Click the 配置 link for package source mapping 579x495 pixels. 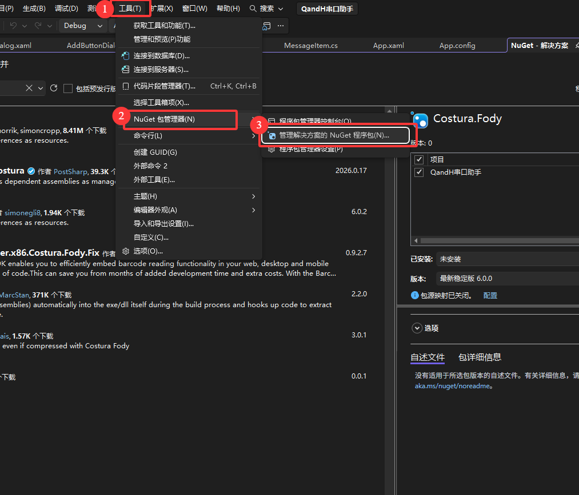[x=490, y=295]
